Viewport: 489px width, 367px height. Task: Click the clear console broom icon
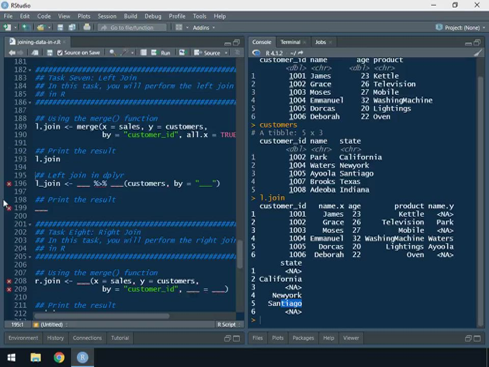[x=477, y=53]
